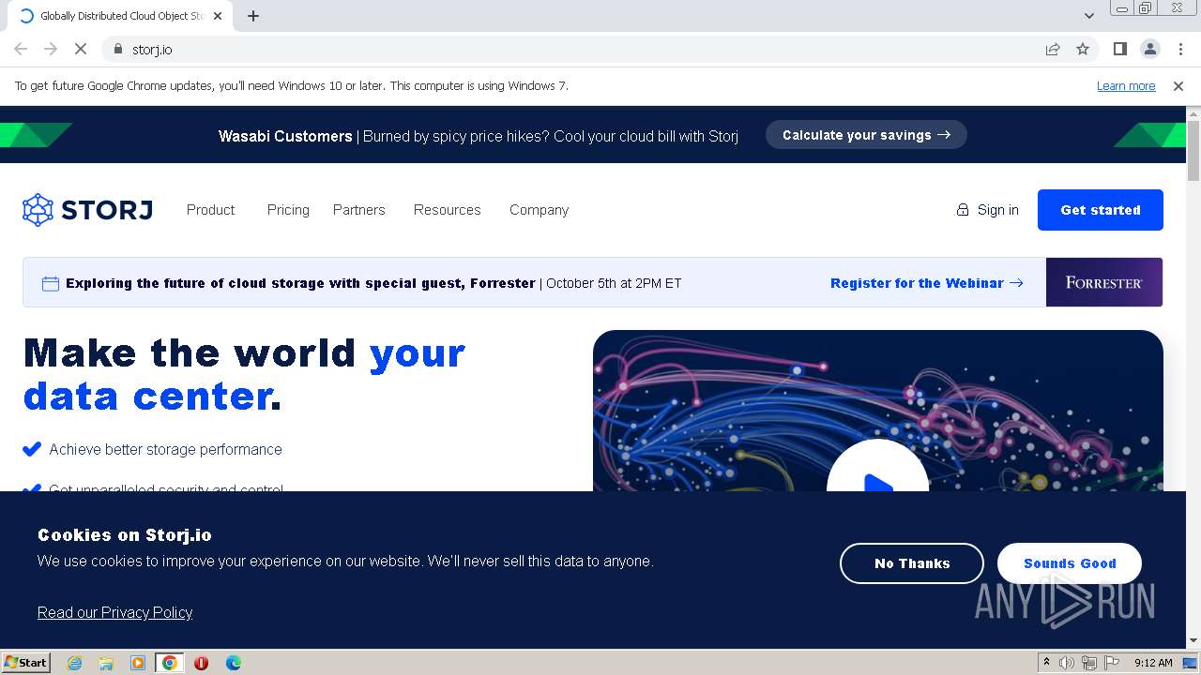Click the site lock icon in address bar
The image size is (1201, 675).
117,49
